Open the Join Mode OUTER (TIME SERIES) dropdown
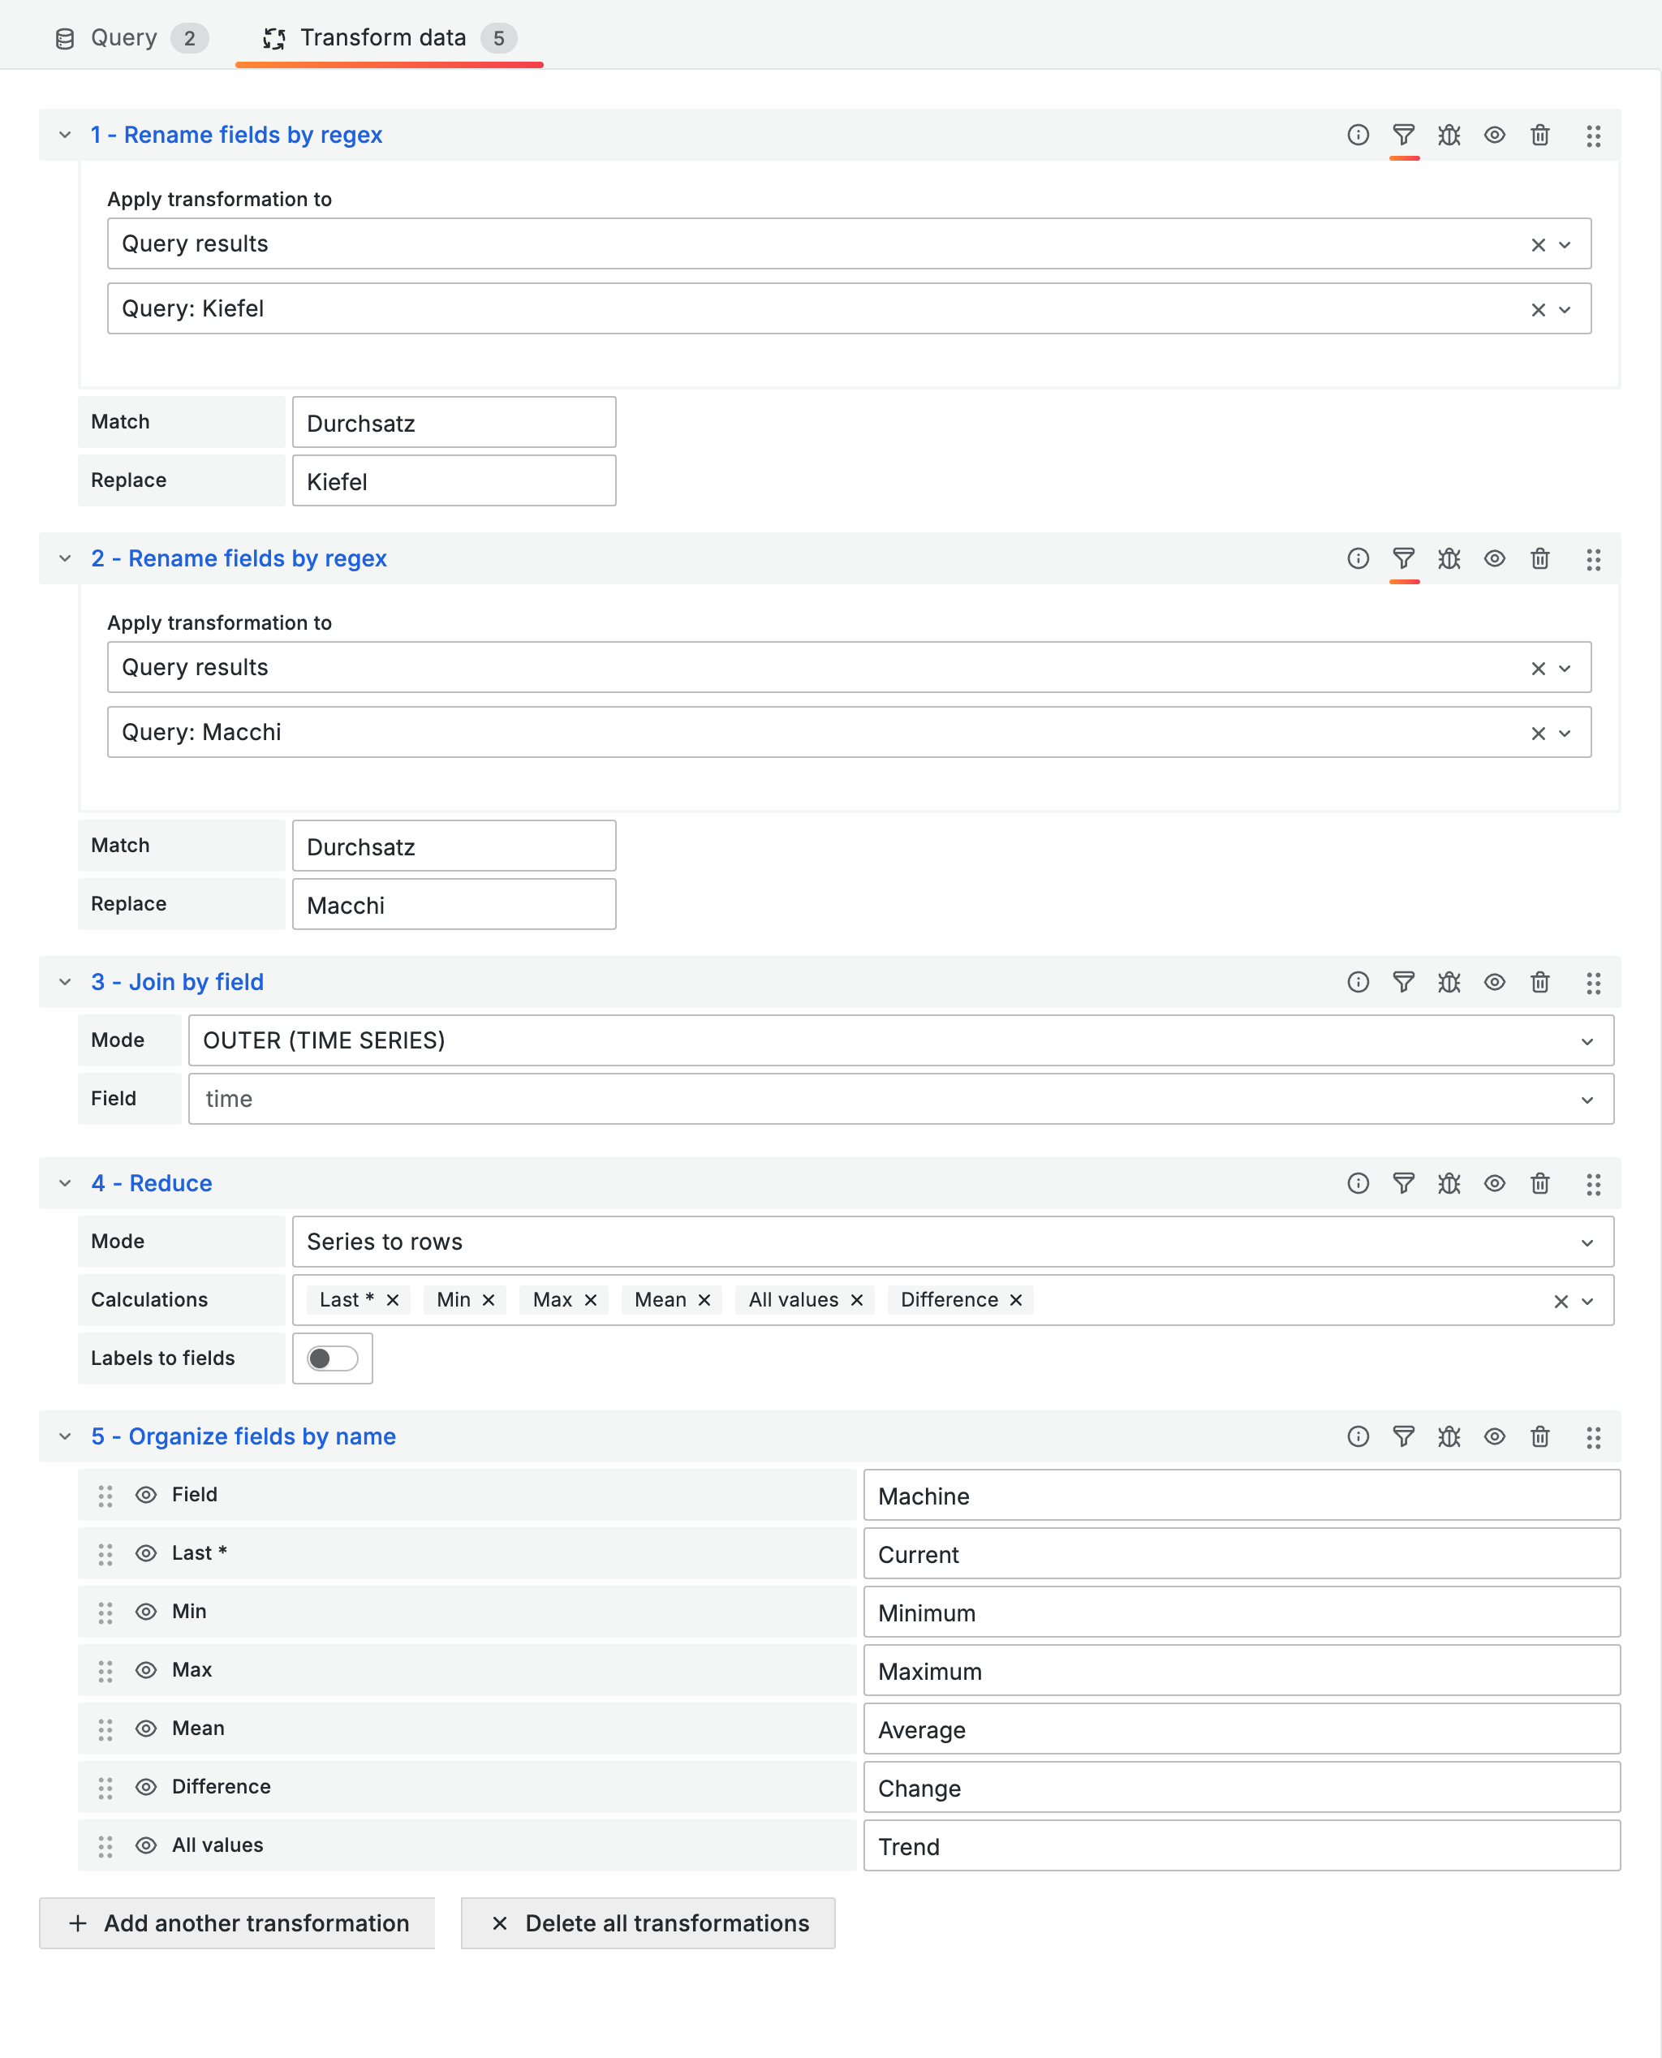The height and width of the screenshot is (2058, 1662). pos(900,1040)
